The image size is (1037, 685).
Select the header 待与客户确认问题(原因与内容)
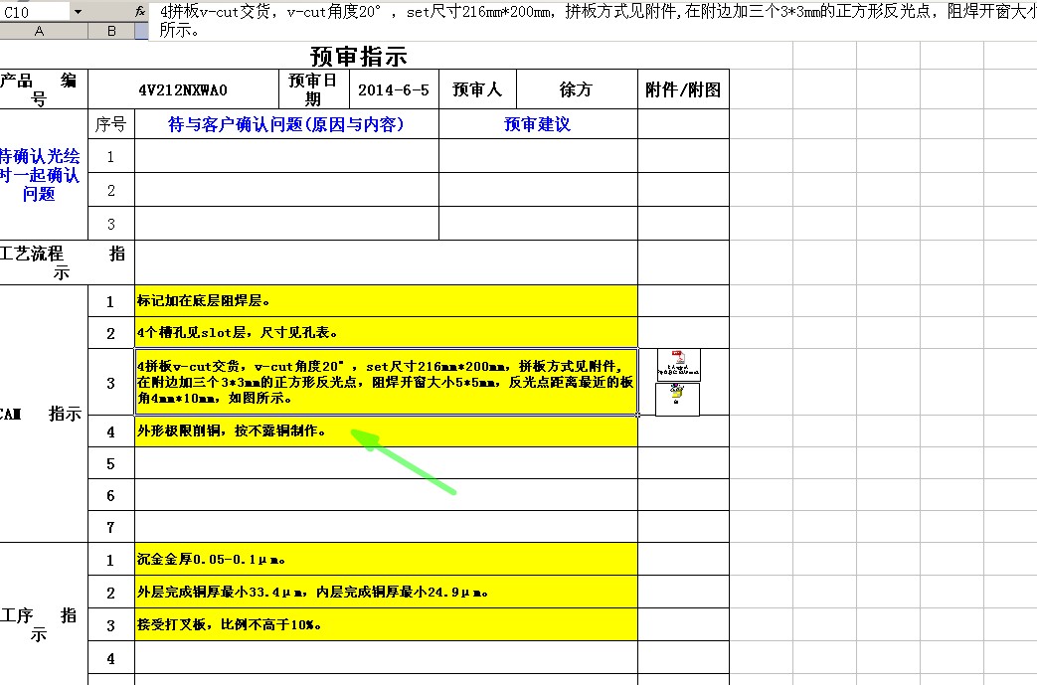coord(286,124)
